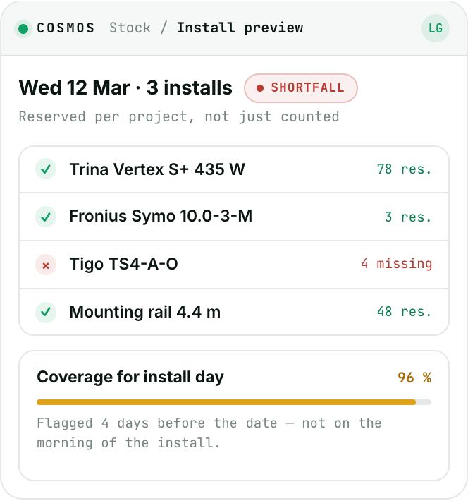Click the COSMOS brand name
Image resolution: width=468 pixels, height=501 pixels.
pos(66,28)
